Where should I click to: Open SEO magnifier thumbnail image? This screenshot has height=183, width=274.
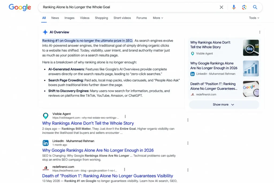[x=251, y=48]
